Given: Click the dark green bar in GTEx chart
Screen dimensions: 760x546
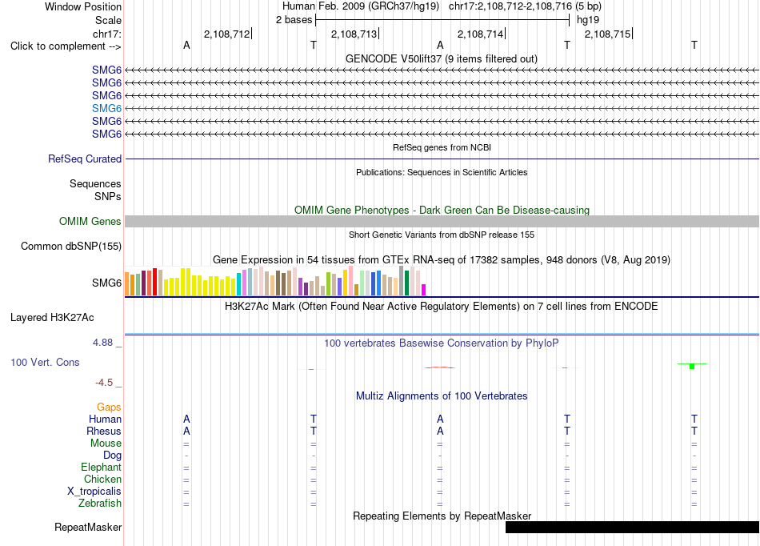Looking at the screenshot, I should (406, 283).
